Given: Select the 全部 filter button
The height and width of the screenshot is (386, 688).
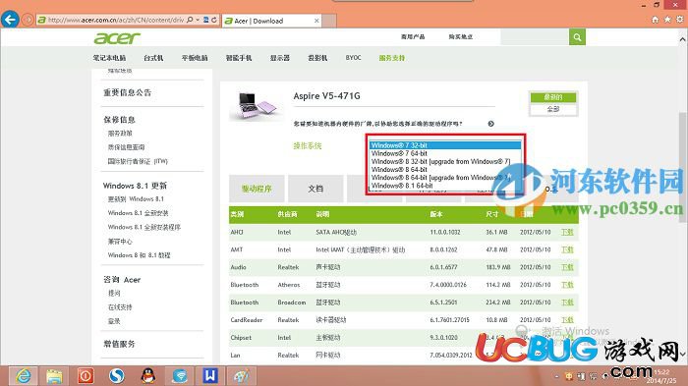Looking at the screenshot, I should (x=553, y=109).
